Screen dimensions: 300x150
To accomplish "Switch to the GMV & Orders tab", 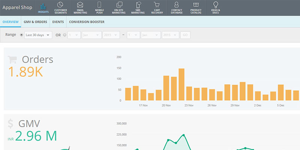I will (x=36, y=22).
